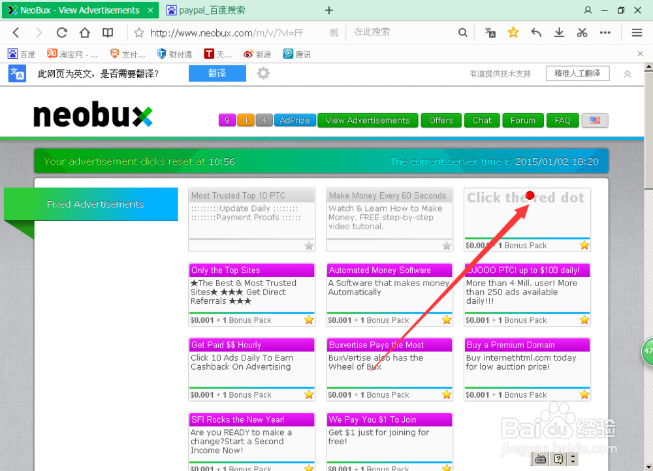Expand the translation bar chevron
This screenshot has height=471, width=653.
(627, 73)
